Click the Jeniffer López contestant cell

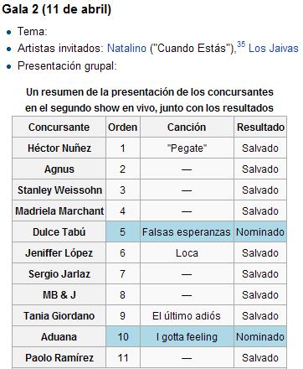(59, 253)
